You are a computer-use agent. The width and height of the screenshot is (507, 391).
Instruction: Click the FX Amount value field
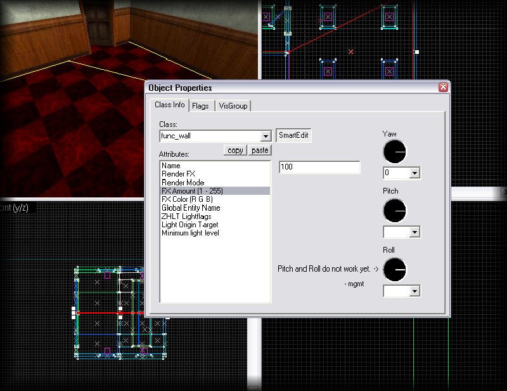[x=319, y=168]
